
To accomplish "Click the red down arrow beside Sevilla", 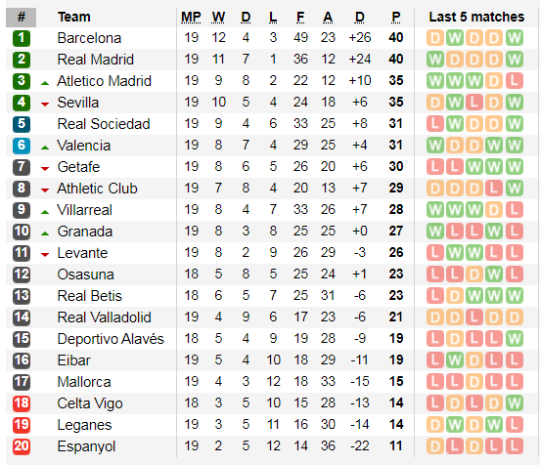I will [45, 105].
